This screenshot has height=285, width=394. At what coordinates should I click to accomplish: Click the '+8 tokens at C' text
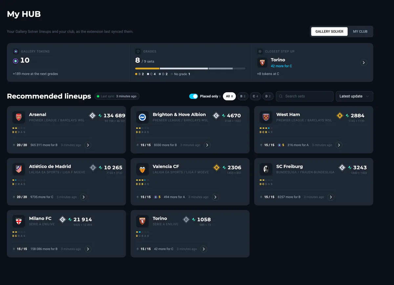click(x=268, y=74)
